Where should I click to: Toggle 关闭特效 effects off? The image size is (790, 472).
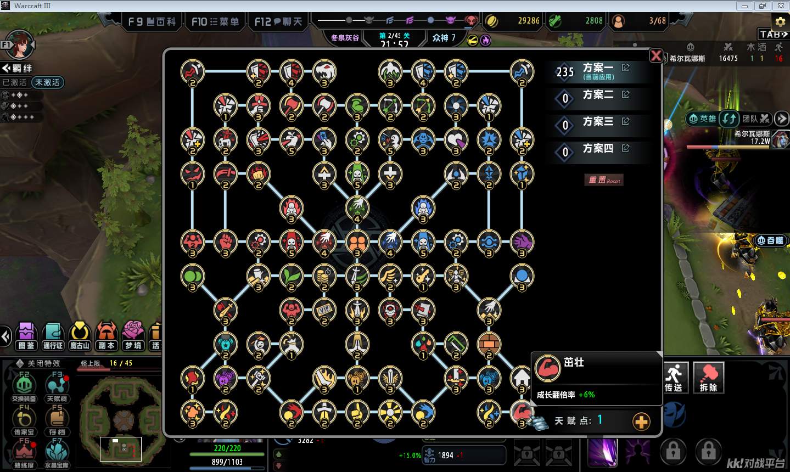pyautogui.click(x=40, y=363)
